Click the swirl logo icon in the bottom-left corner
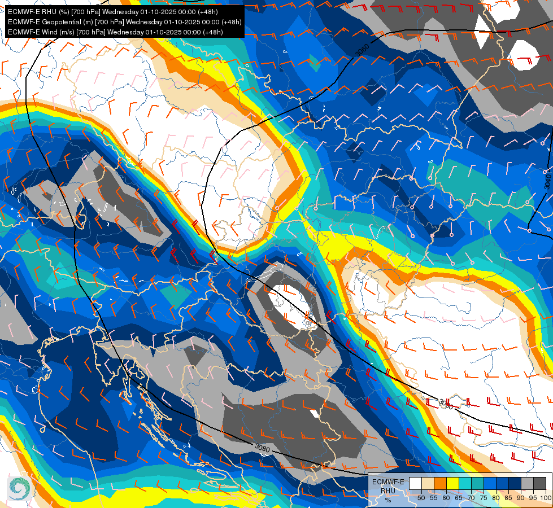This screenshot has height=508, width=553. [x=20, y=488]
